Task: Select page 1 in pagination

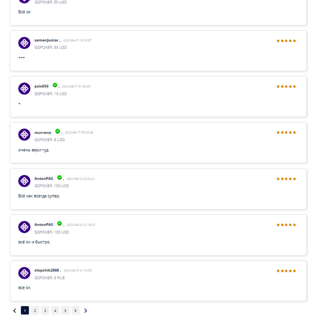Action: tap(25, 311)
